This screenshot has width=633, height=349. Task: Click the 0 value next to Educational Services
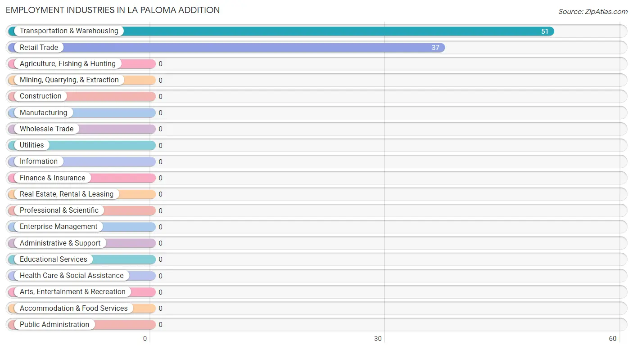[160, 260]
